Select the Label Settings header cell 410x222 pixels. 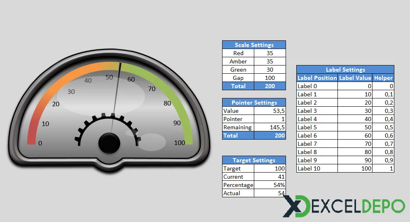345,70
